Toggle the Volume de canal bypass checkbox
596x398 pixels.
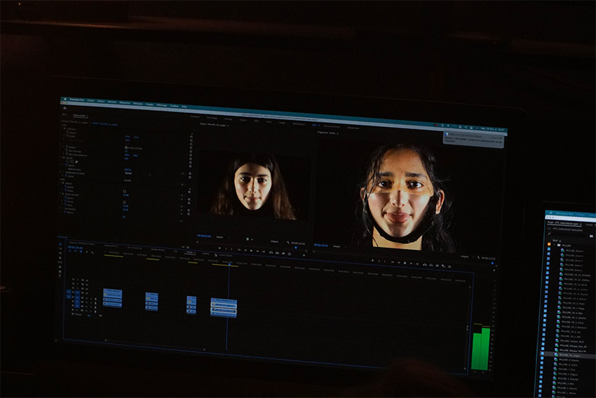[124, 202]
